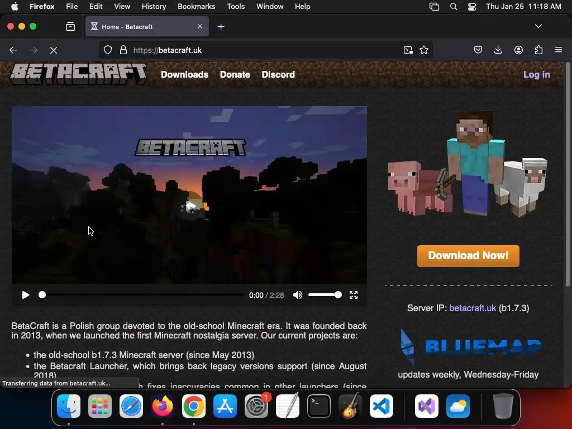Play the video with the play button
This screenshot has height=429, width=572.
pyautogui.click(x=26, y=295)
